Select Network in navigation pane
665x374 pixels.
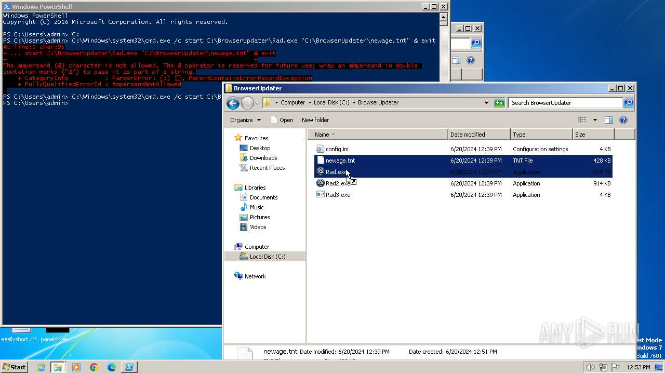pos(255,276)
